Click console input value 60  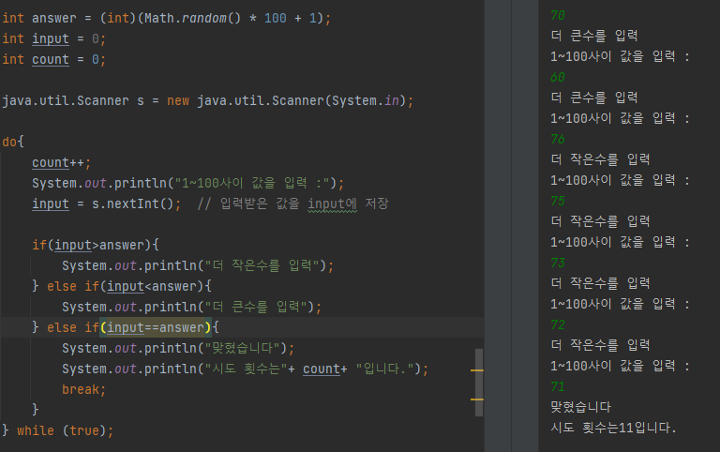558,77
